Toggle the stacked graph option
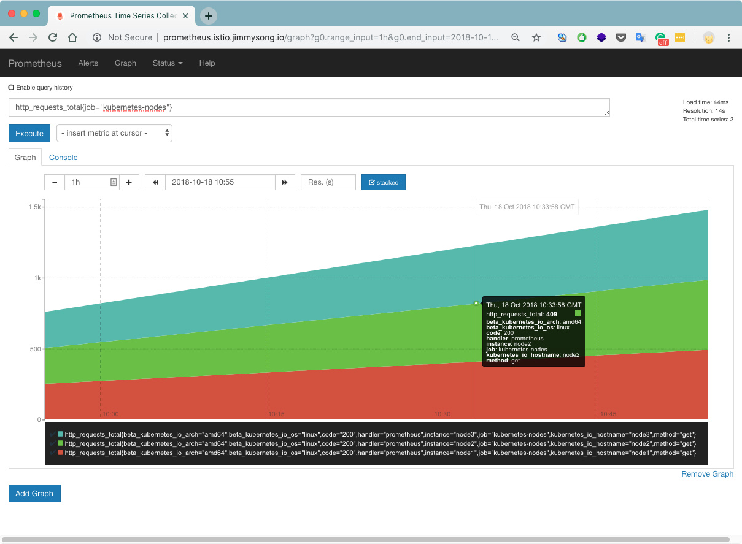742x544 pixels. (383, 182)
